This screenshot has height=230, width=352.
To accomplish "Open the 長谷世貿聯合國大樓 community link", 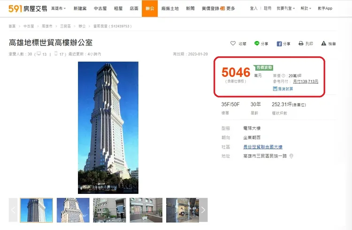I will 263,147.
